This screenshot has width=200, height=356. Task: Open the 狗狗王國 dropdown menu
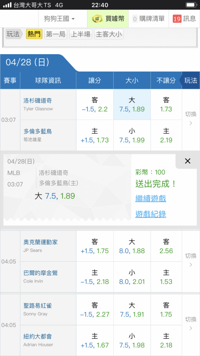(59, 19)
